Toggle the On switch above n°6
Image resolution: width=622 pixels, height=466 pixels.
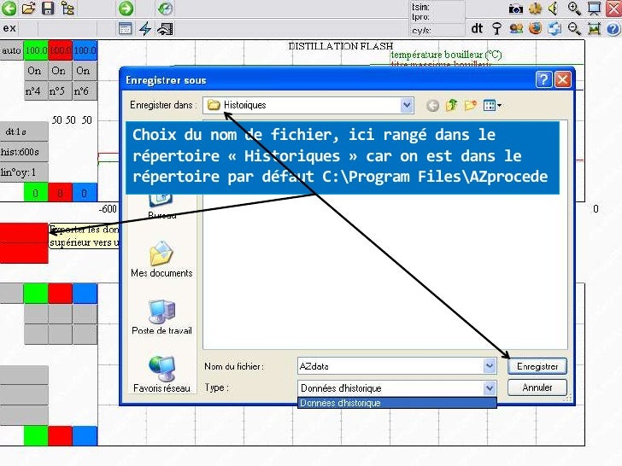85,71
